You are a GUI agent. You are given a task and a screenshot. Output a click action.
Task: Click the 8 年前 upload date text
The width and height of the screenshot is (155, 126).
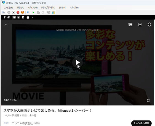(x=23, y=116)
